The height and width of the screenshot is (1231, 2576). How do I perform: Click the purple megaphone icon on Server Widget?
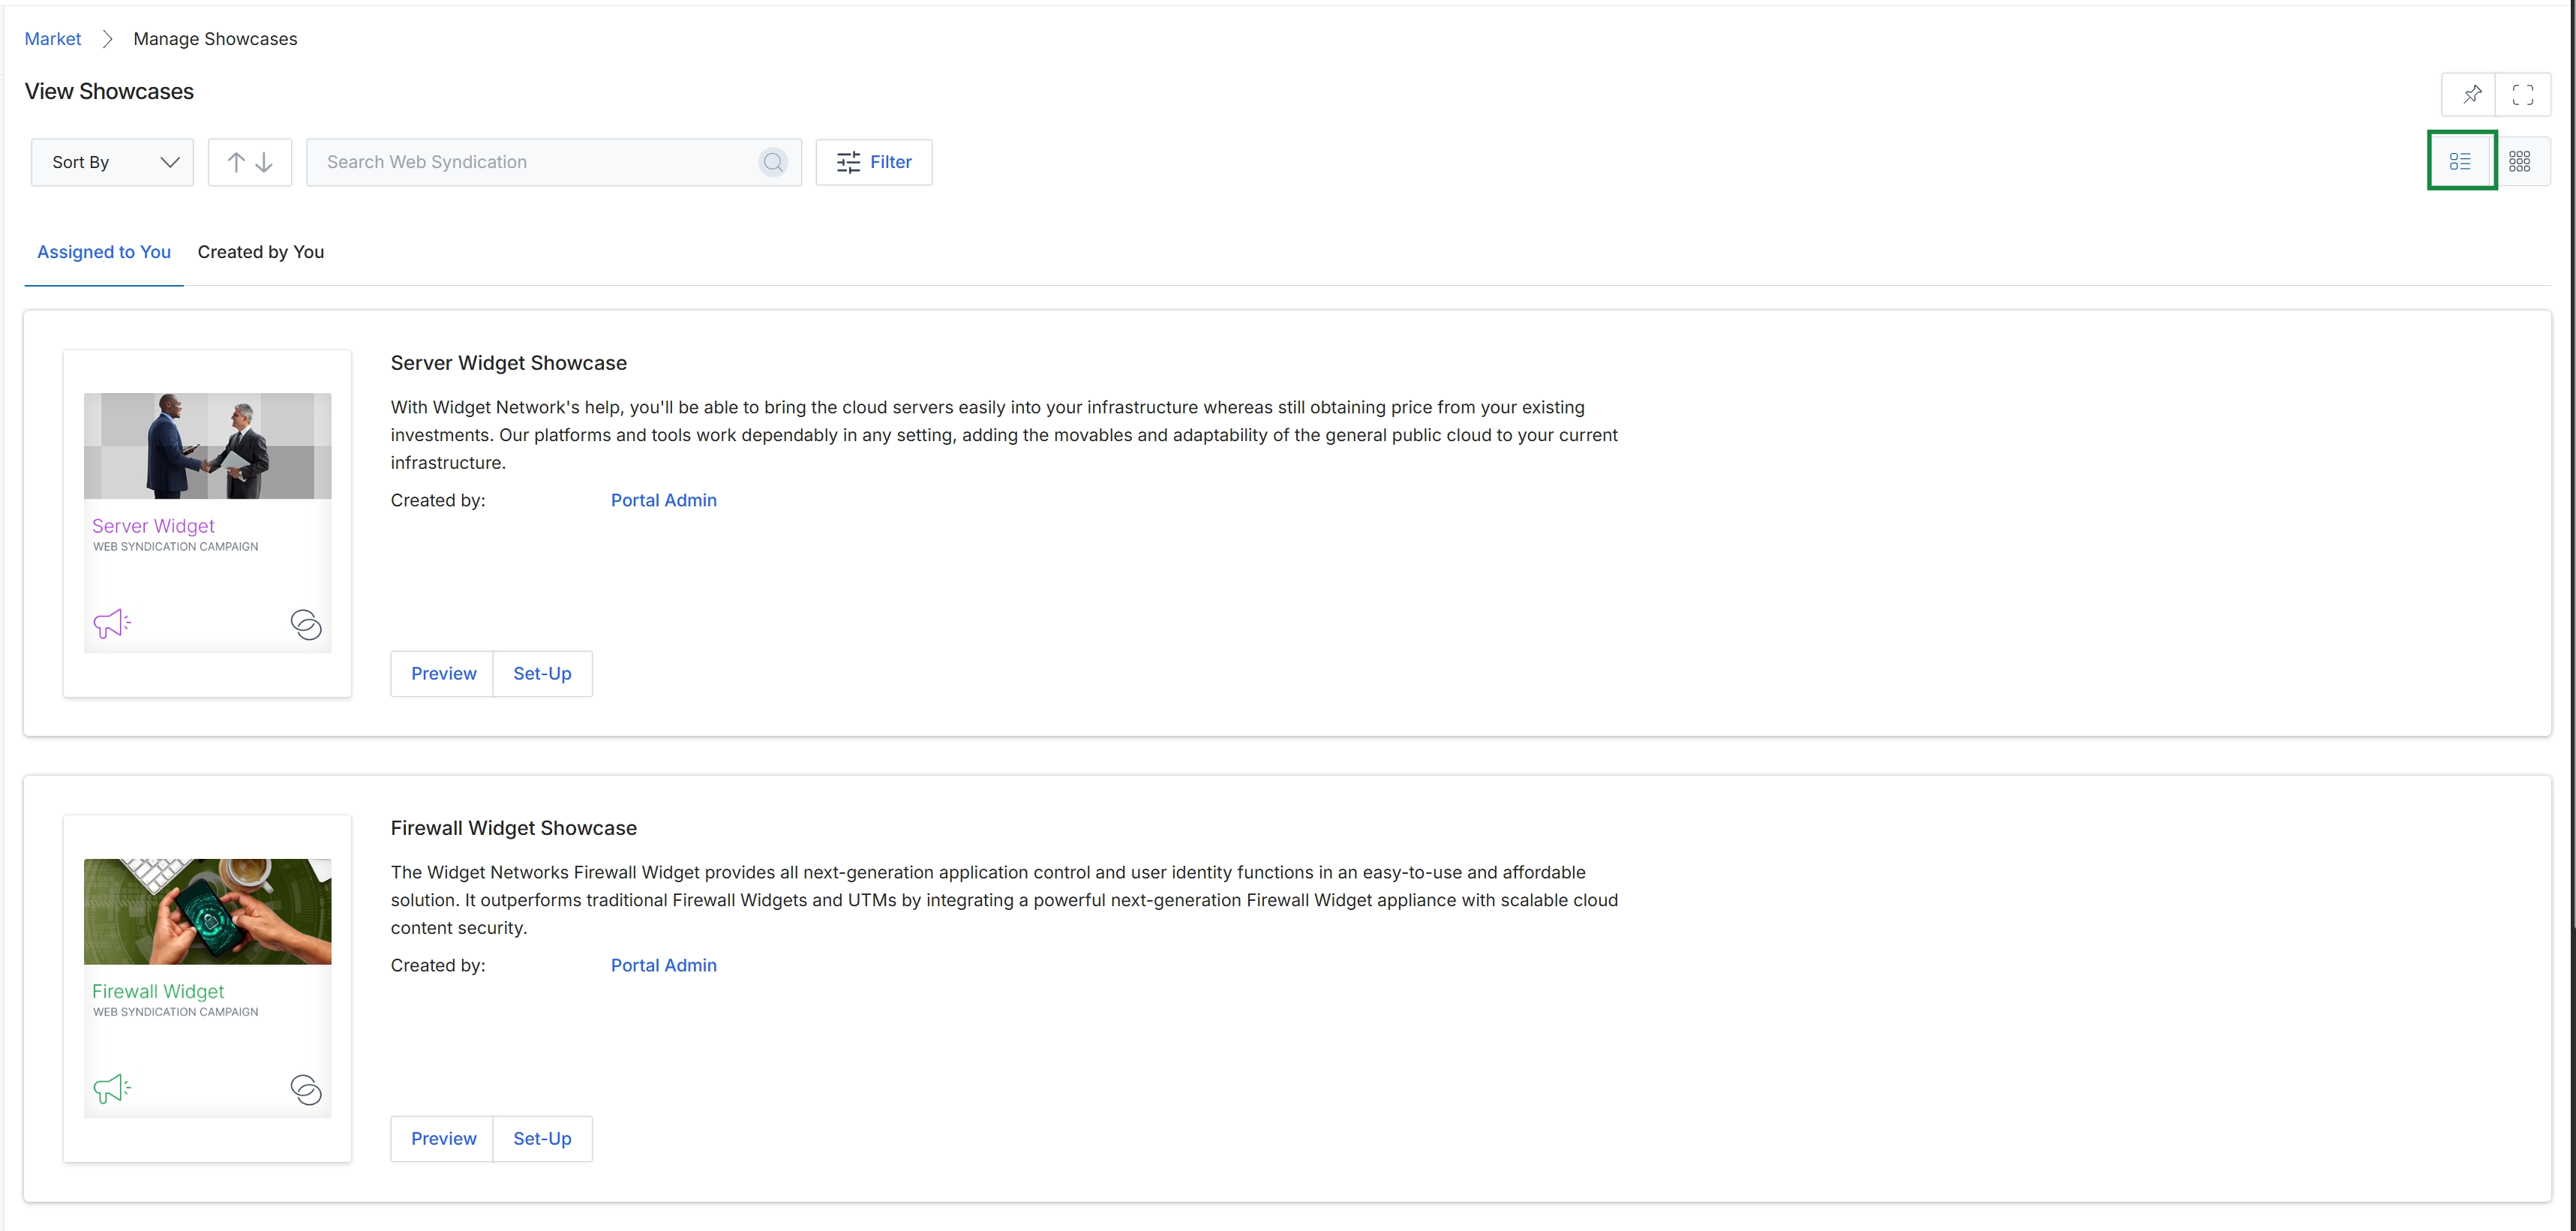tap(111, 624)
